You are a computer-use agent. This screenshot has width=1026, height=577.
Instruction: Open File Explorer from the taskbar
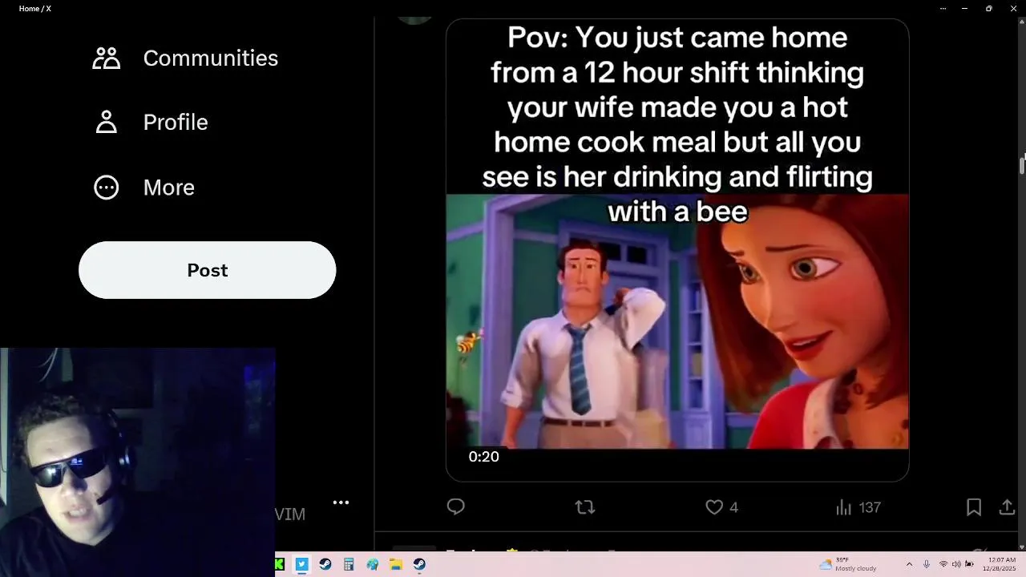pyautogui.click(x=396, y=564)
